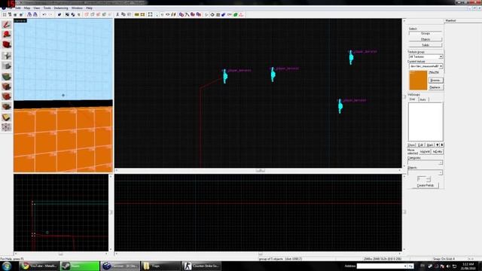Expand the prefab Categories dropdown

point(441,163)
